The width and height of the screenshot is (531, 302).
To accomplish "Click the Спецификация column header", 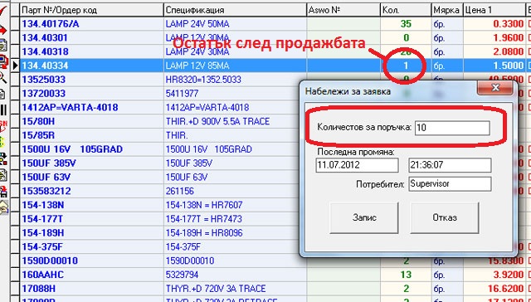I will click(x=236, y=10).
